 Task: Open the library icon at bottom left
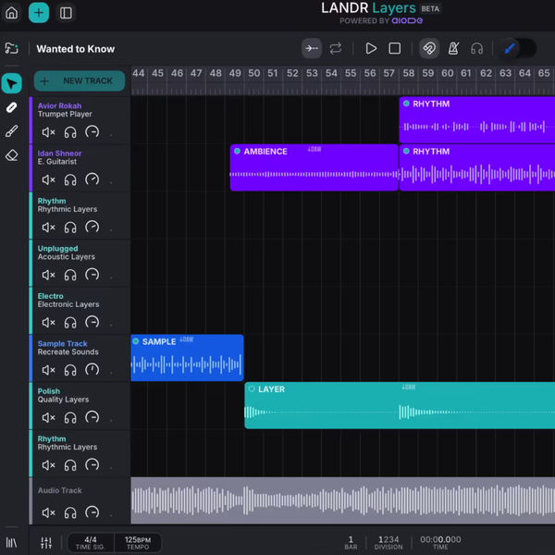tap(11, 543)
